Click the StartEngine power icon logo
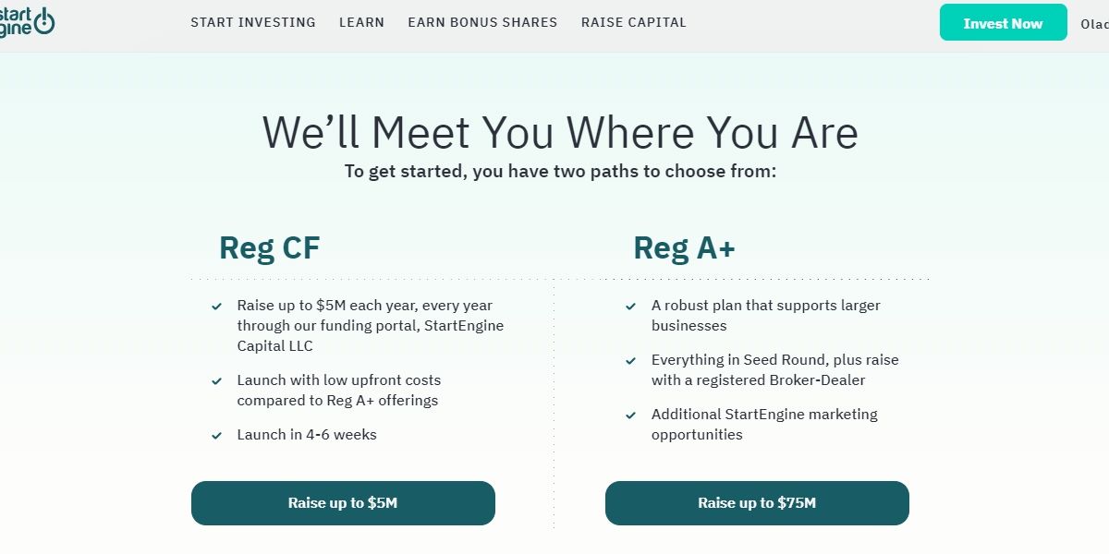Viewport: 1109px width, 554px height. pos(43,20)
